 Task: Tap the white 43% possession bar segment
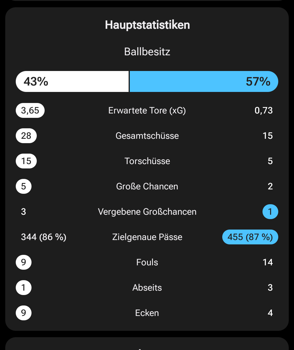pos(72,81)
